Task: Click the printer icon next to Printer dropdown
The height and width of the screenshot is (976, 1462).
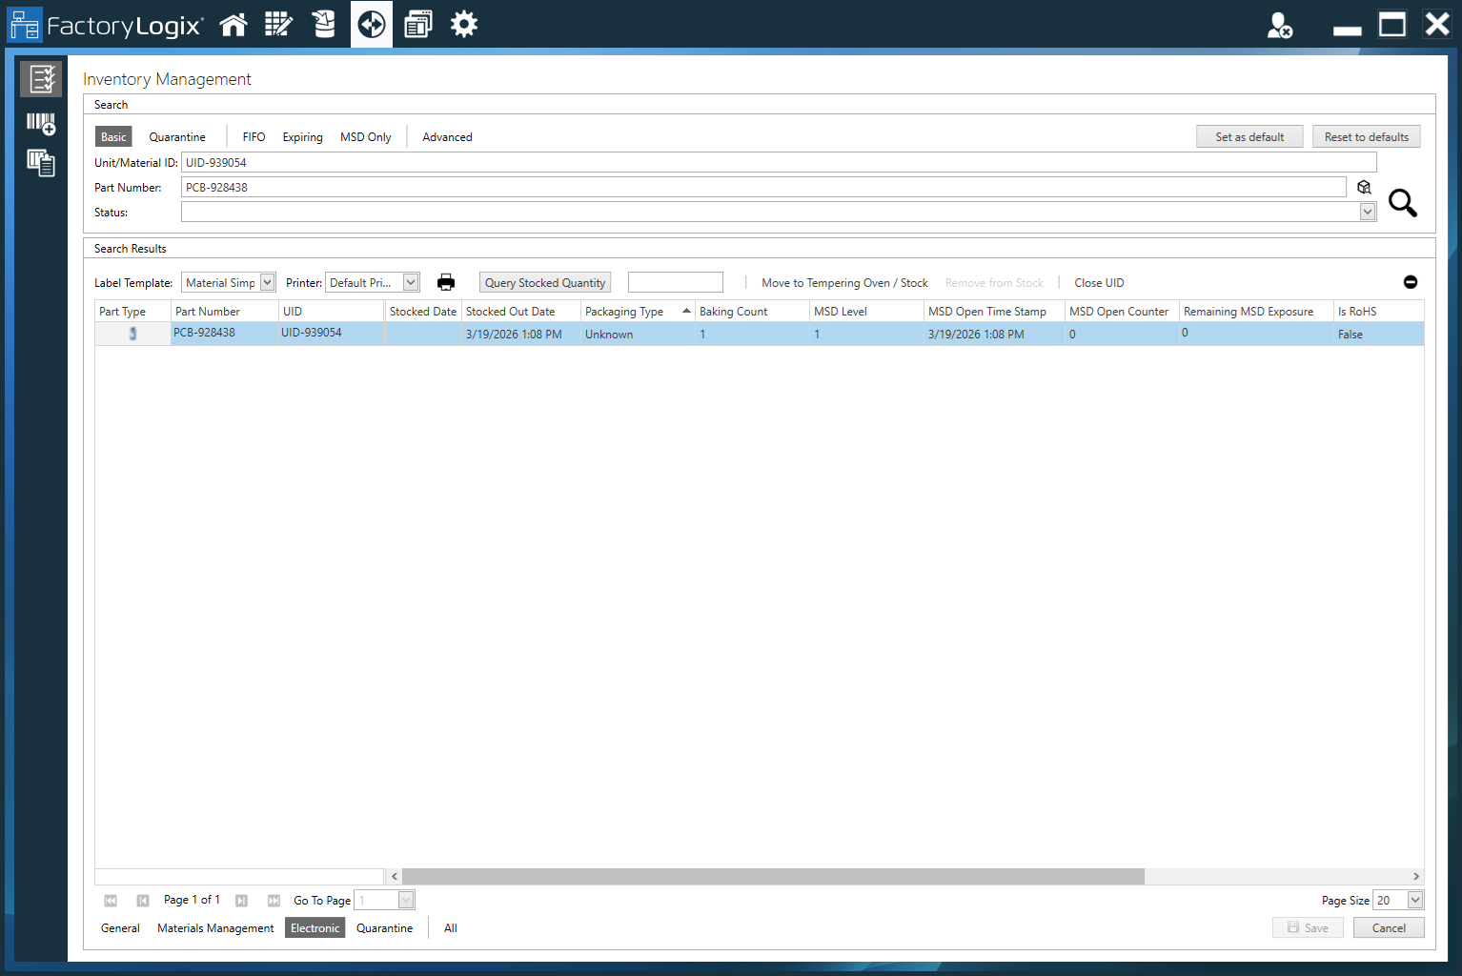Action: (x=445, y=281)
